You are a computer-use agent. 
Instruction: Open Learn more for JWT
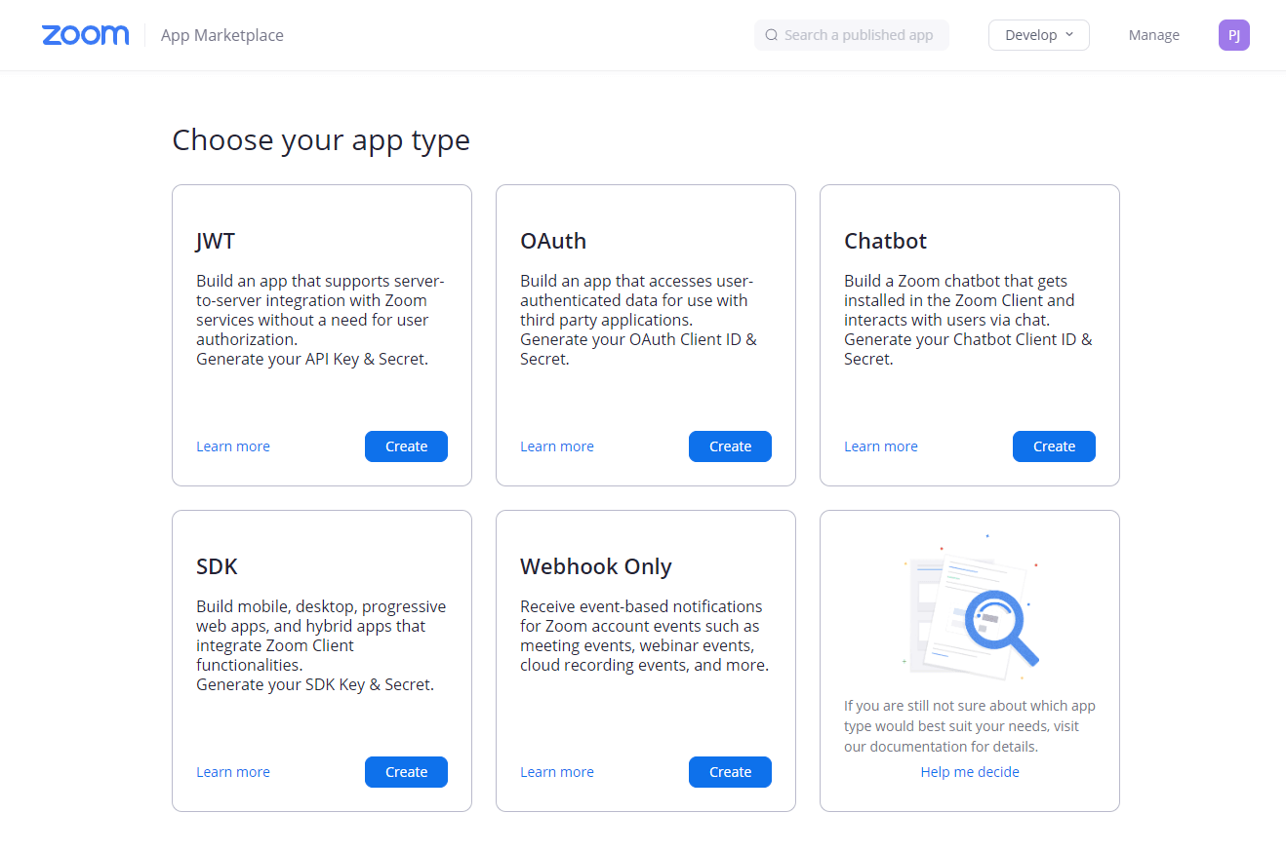coord(233,446)
